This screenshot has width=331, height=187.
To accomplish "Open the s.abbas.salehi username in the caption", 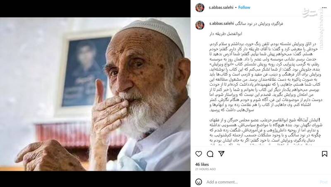I will click(221, 24).
